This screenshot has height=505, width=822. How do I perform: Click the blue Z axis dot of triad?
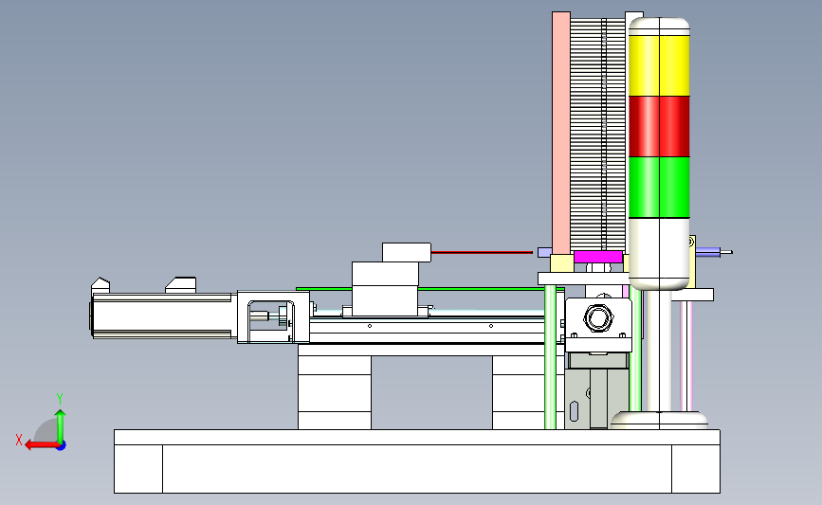coord(62,446)
